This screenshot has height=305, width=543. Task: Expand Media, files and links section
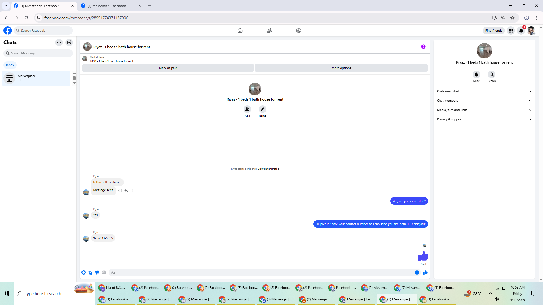pos(484,110)
